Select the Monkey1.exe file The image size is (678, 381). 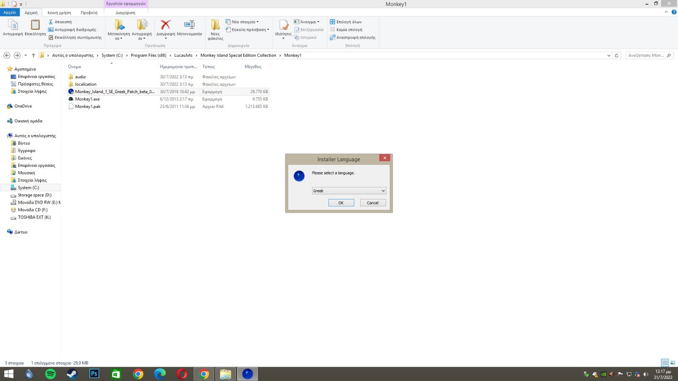(x=87, y=99)
